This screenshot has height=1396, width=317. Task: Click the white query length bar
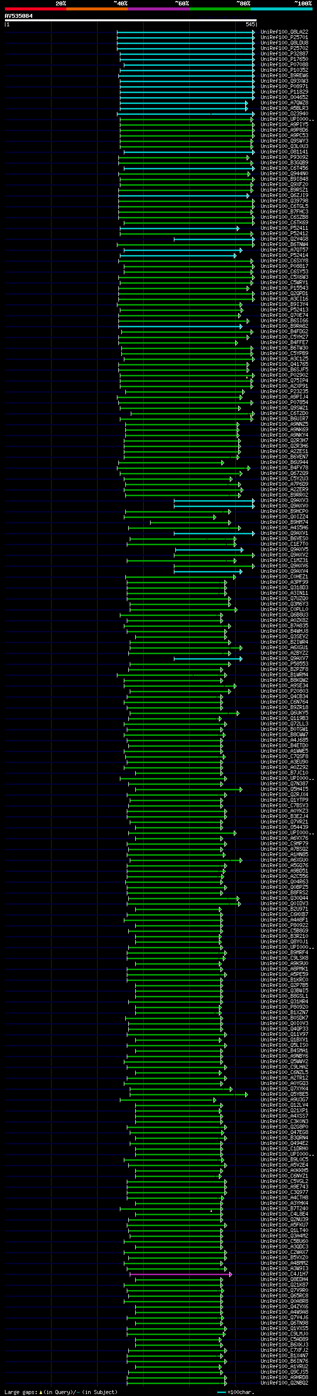[x=130, y=20]
